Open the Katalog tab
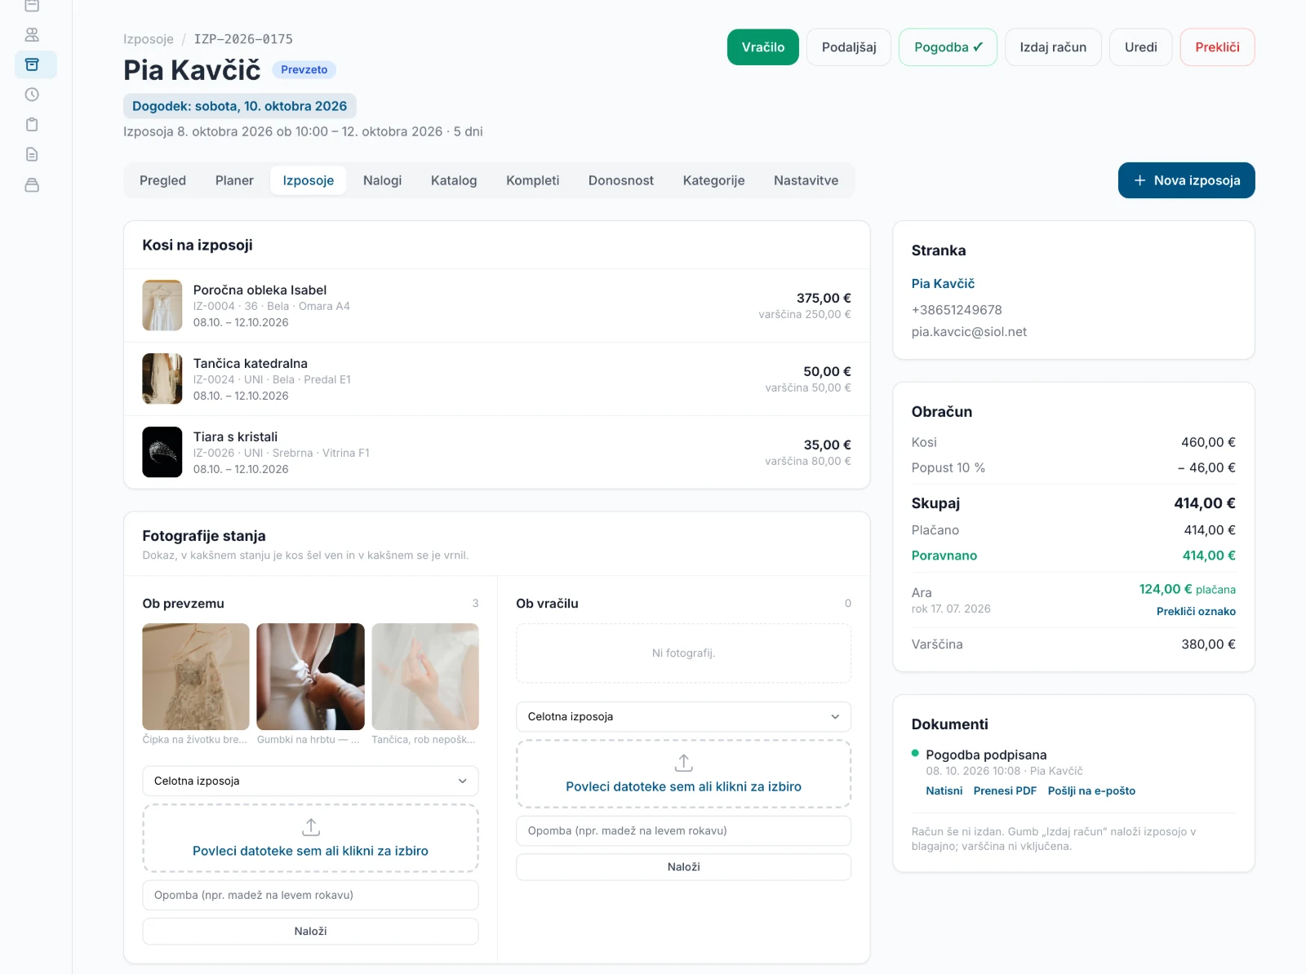Viewport: 1306px width, 974px height. coord(454,180)
